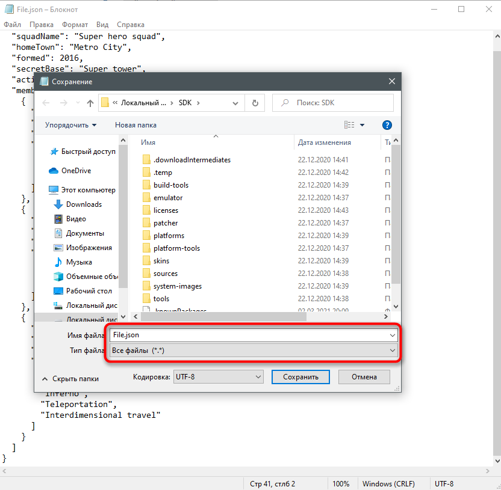Expand the Тип файла combo box
Image resolution: width=501 pixels, height=490 pixels.
click(x=253, y=351)
